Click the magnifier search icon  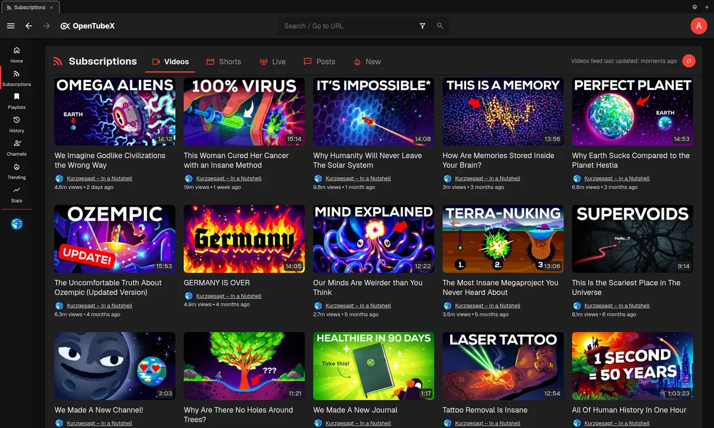click(x=440, y=26)
